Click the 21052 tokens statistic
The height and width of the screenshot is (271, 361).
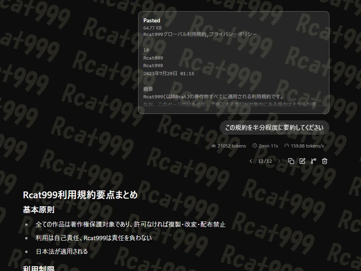click(x=232, y=146)
